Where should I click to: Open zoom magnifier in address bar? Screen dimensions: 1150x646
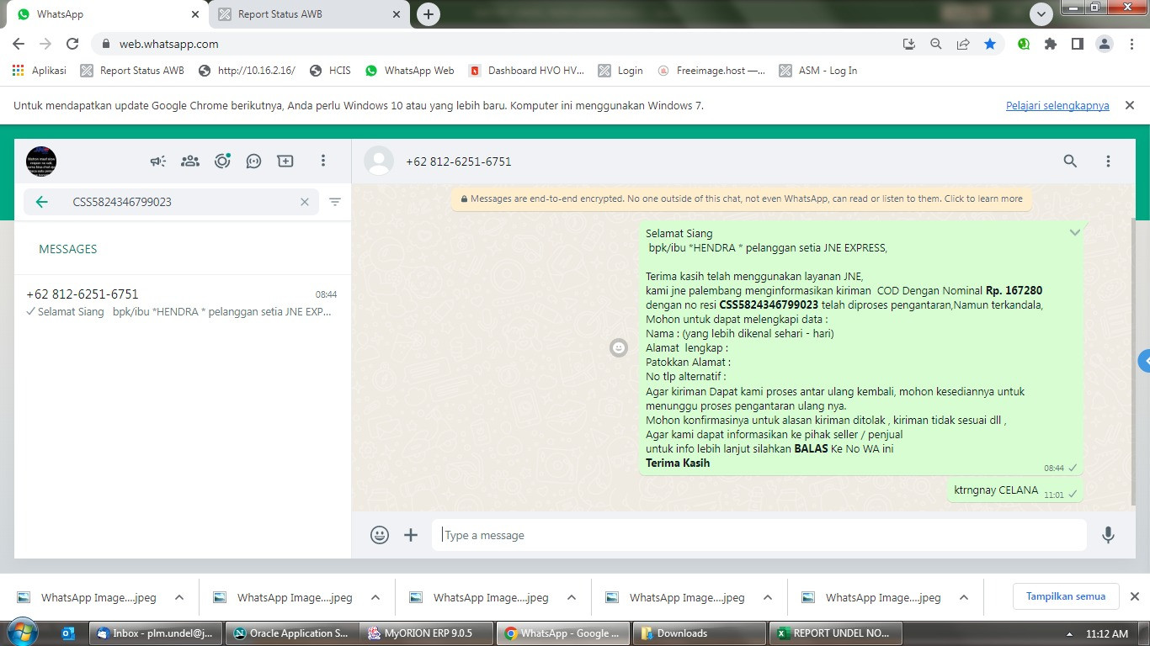(936, 44)
